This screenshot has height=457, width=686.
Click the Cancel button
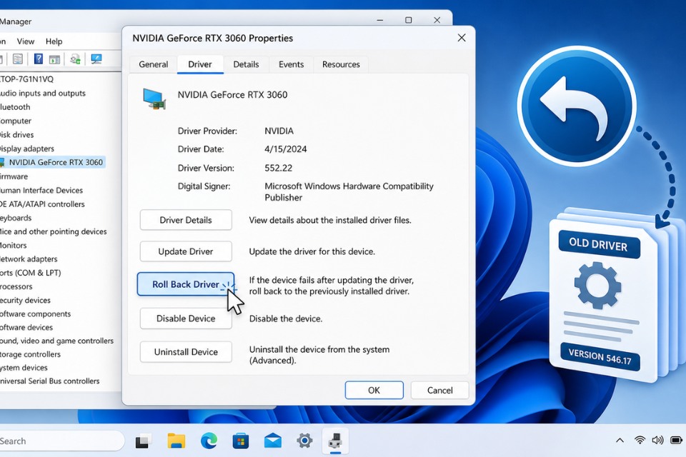point(439,390)
